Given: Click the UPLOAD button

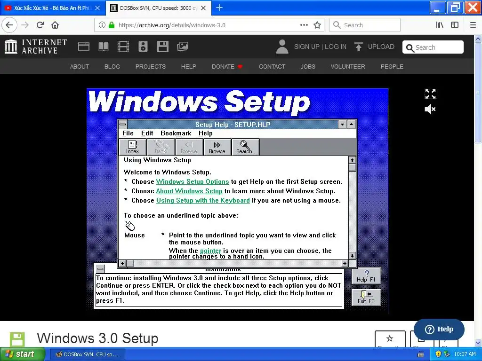Looking at the screenshot, I should click(x=374, y=47).
